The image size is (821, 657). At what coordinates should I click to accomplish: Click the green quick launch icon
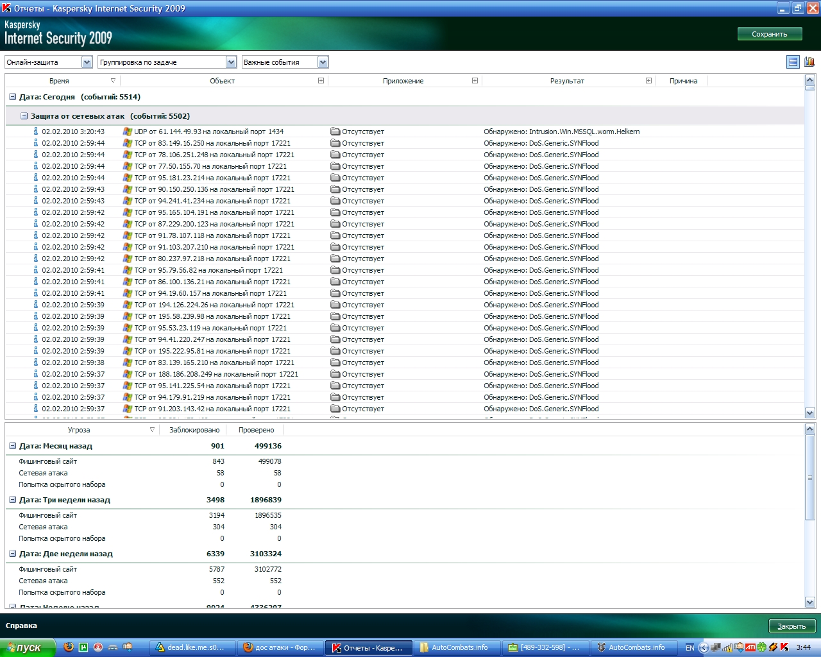point(83,647)
